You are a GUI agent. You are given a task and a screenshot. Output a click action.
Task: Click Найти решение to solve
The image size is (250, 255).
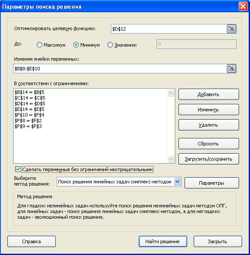(163, 241)
